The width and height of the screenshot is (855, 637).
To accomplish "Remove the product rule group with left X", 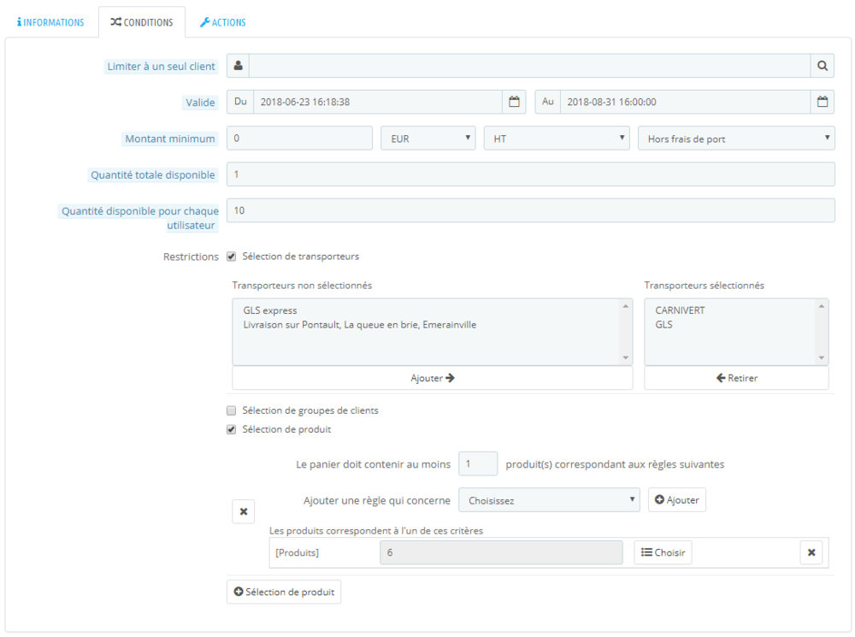I will [243, 511].
